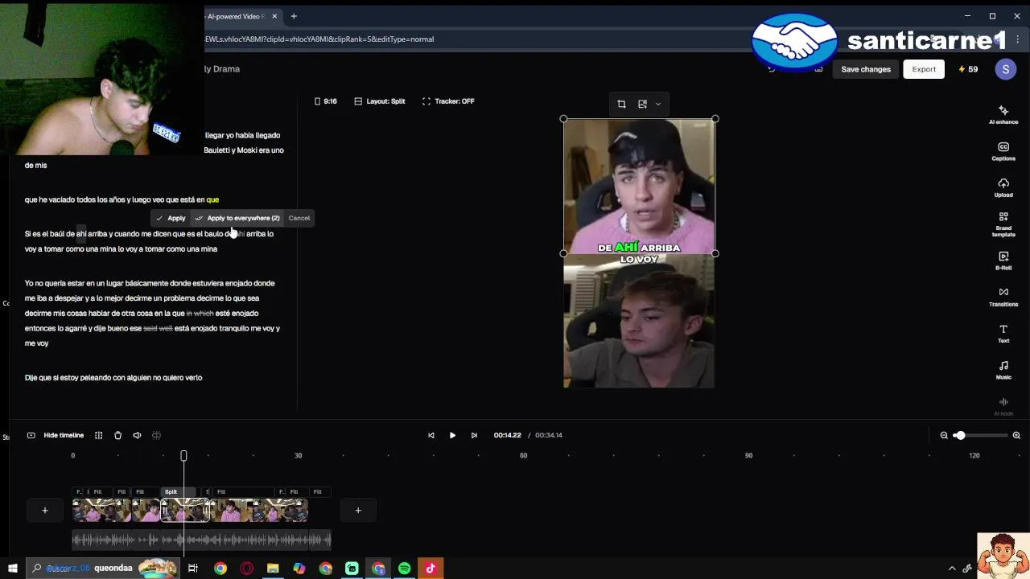Open the Upload panel

pyautogui.click(x=1003, y=187)
